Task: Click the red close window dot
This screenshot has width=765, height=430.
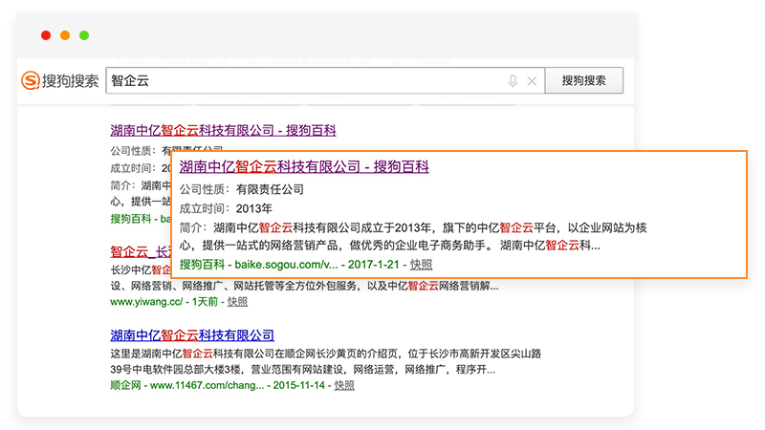Action: 46,35
